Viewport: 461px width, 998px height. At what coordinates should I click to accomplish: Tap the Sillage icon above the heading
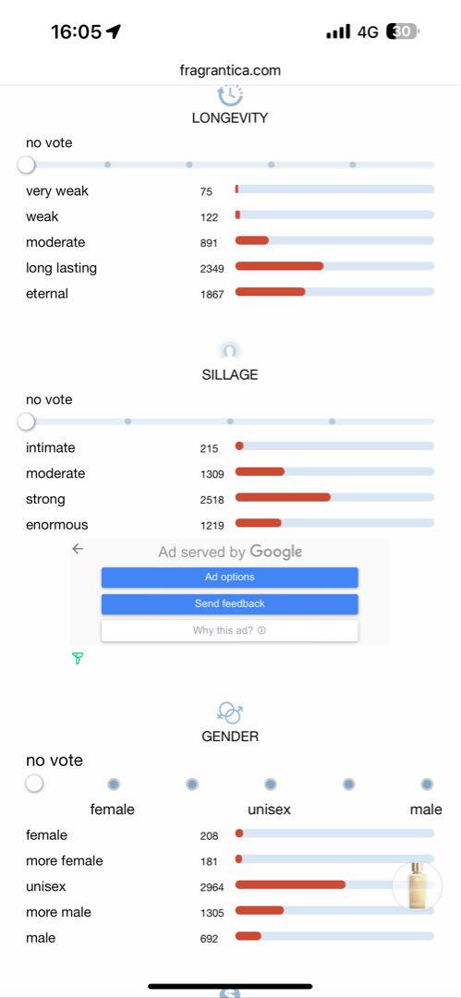pos(230,351)
